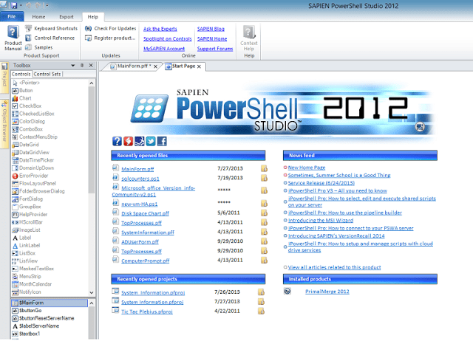This screenshot has width=473, height=341.
Task: Select $MainForm in object list
Action: pyautogui.click(x=50, y=303)
